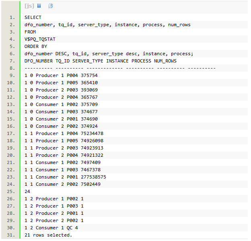Click the ORDER BY text on line 5
This screenshot has height=241, width=251.
tap(36, 46)
